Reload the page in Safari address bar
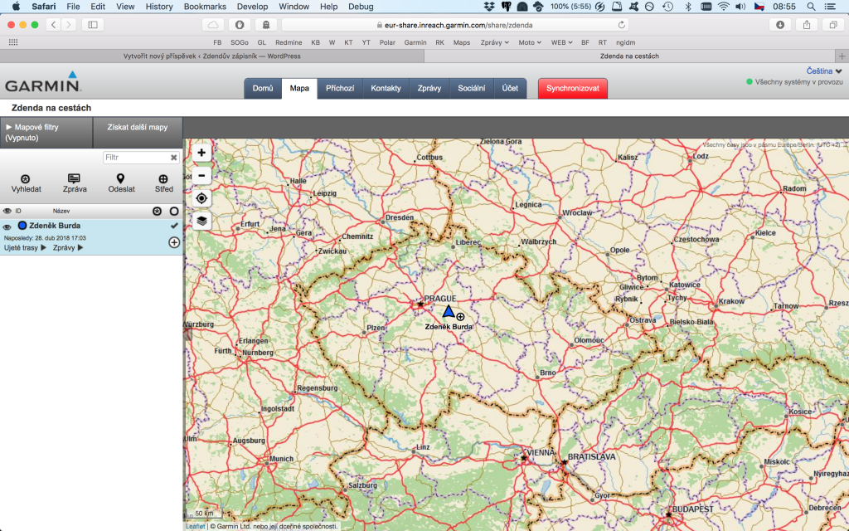Image resolution: width=849 pixels, height=531 pixels. (622, 25)
